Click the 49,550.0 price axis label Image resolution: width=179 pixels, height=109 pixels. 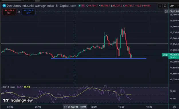174,79
